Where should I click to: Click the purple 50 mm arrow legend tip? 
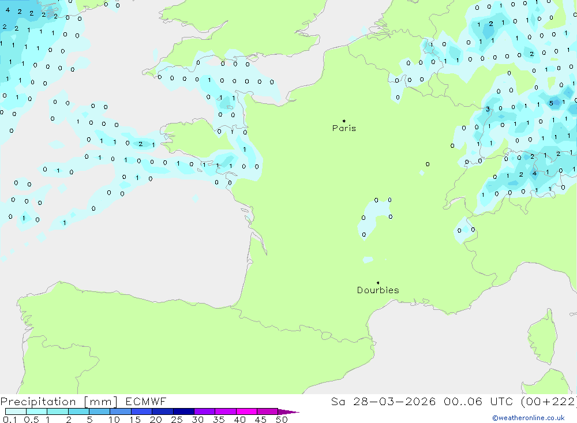click(x=288, y=411)
